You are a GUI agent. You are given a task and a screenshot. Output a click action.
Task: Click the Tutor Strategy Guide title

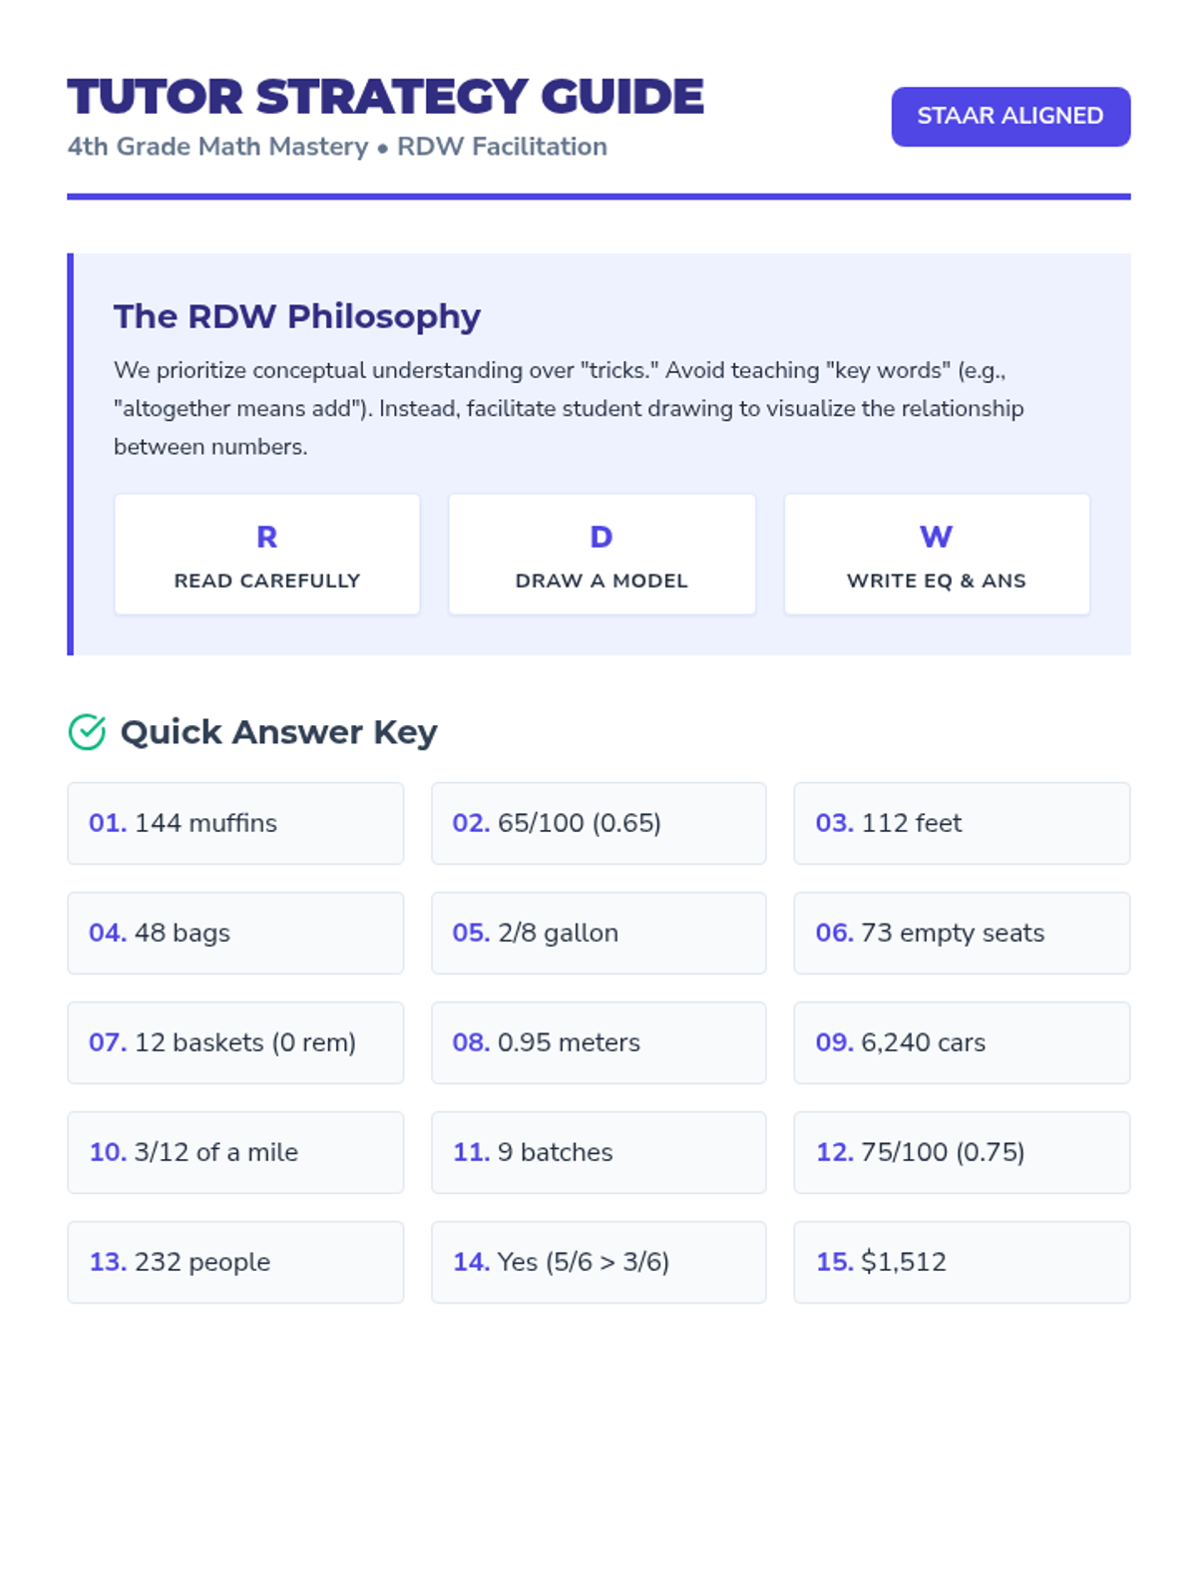385,98
